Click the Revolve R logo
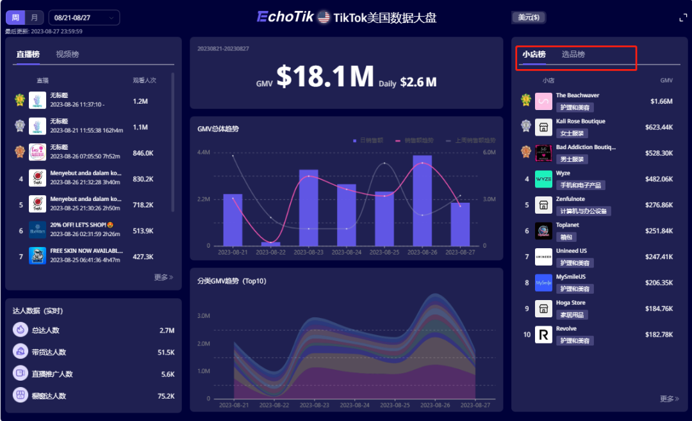The image size is (692, 421). (543, 335)
